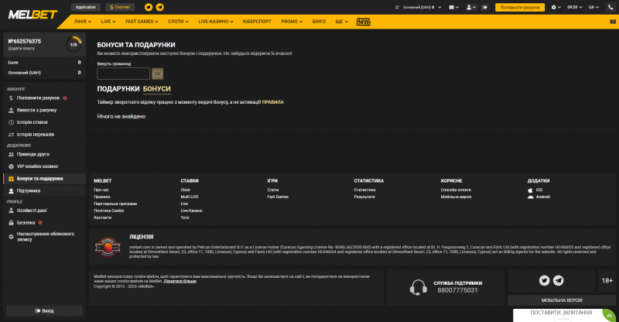Viewport: 619px width, 322px height.
Task: Click Curacao license seal icon
Action: pos(107,248)
